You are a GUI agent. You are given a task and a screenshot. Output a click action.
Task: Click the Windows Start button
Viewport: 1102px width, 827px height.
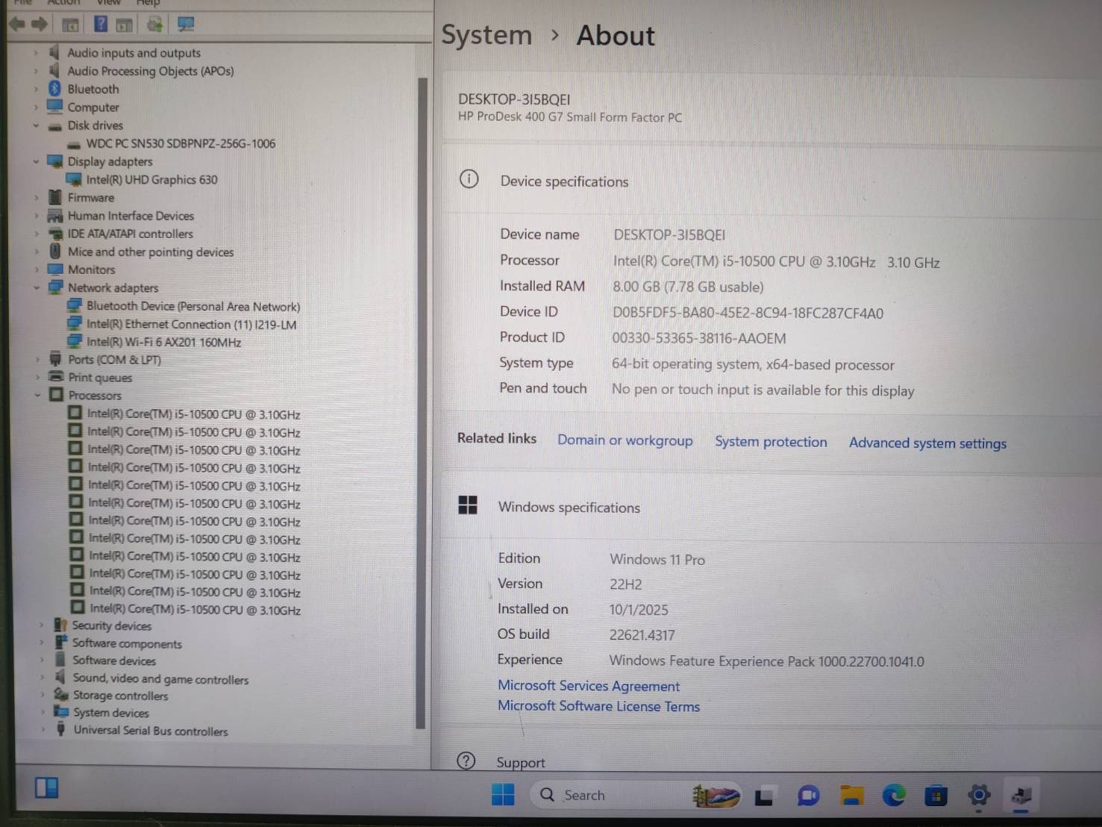coord(503,795)
